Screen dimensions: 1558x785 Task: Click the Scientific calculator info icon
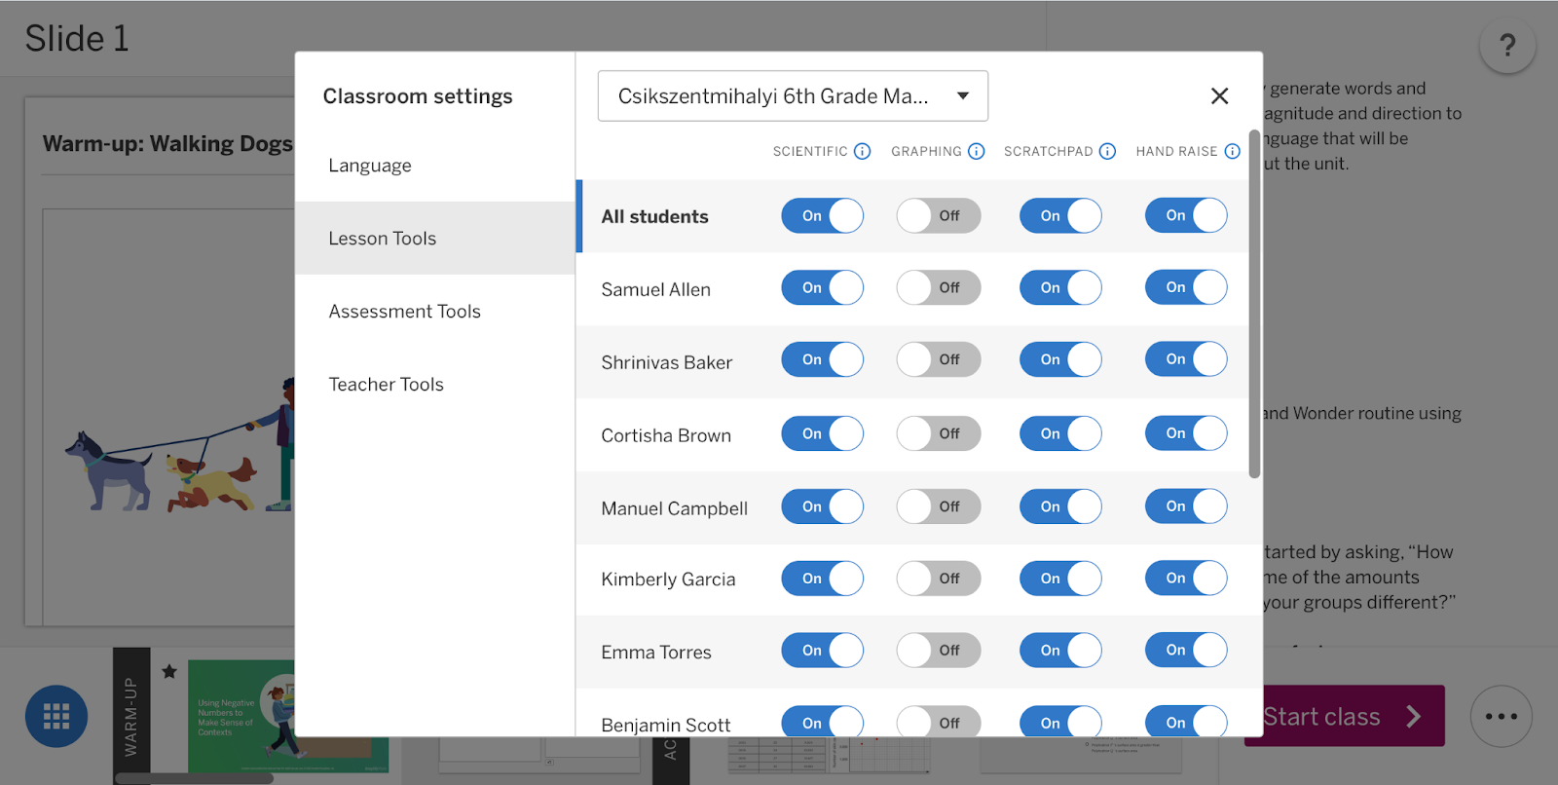pyautogui.click(x=862, y=151)
